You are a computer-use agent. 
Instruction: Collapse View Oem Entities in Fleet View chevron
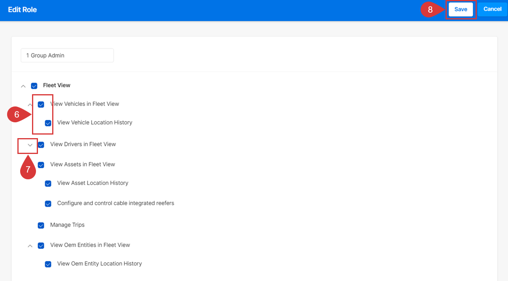[30, 246]
